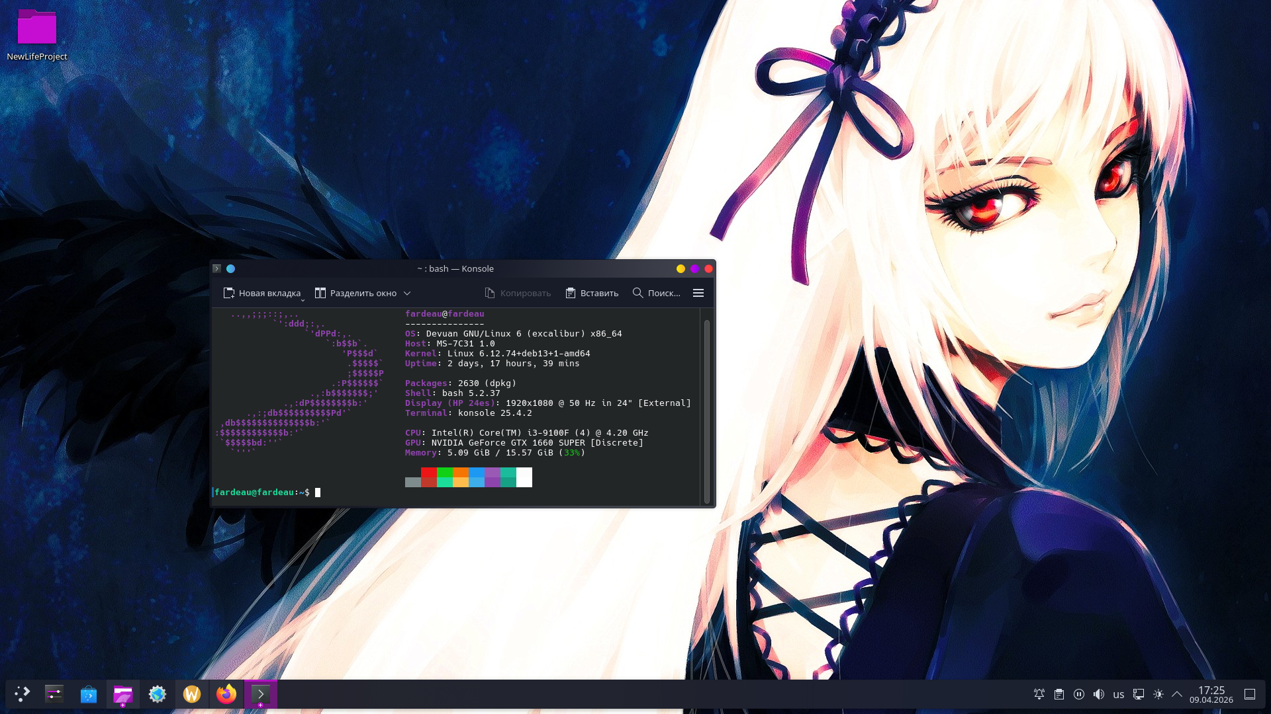
Task: Open the clipboard tray icon
Action: tap(1059, 694)
